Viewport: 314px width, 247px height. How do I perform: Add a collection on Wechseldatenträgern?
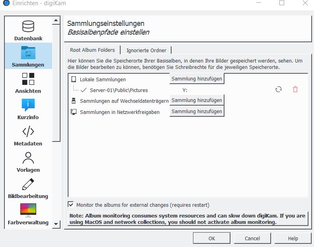[197, 100]
